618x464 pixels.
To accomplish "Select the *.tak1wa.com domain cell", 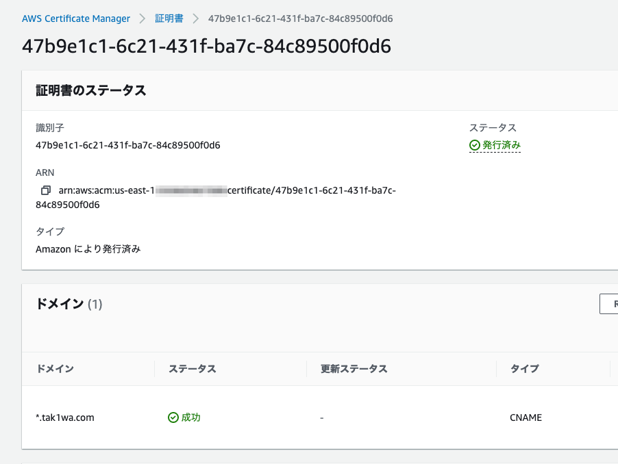I will [65, 417].
